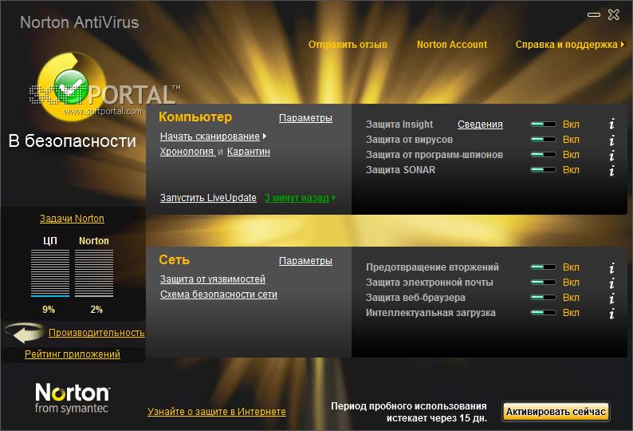Click the 2% Norton usage value
The height and width of the screenshot is (431, 633).
pyautogui.click(x=96, y=310)
